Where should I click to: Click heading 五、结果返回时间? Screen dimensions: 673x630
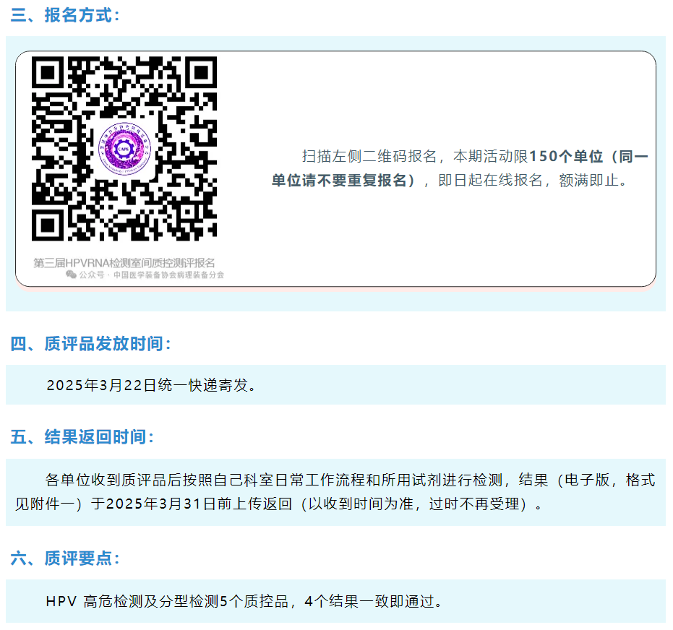pos(82,437)
